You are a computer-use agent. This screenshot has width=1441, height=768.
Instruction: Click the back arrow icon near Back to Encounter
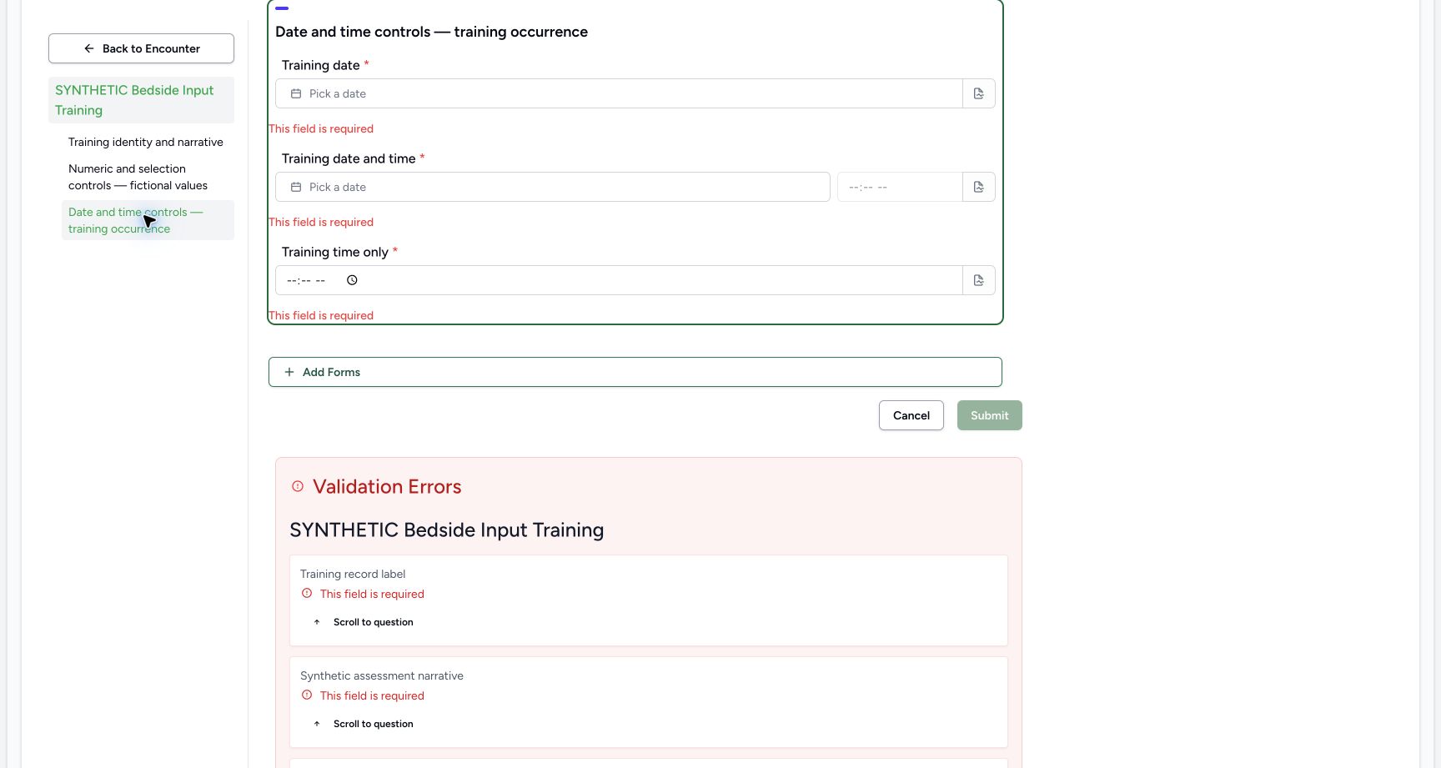tap(89, 48)
